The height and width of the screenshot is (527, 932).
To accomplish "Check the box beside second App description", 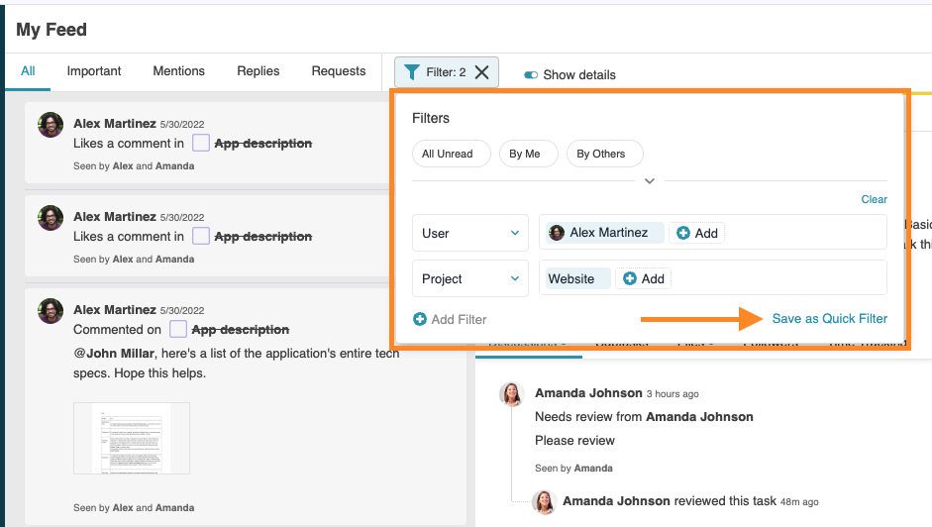I will click(x=201, y=236).
